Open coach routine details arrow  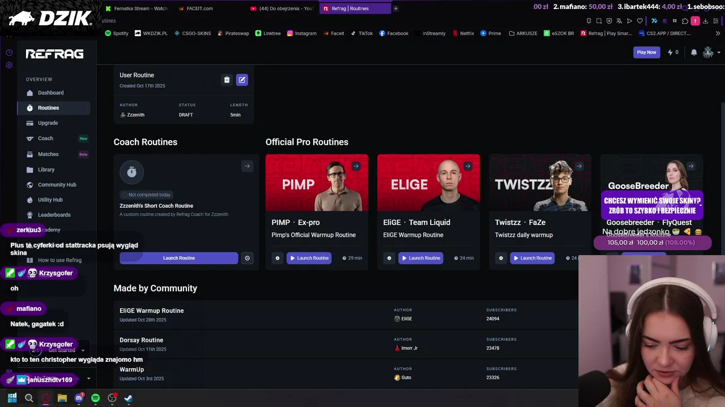point(247,166)
